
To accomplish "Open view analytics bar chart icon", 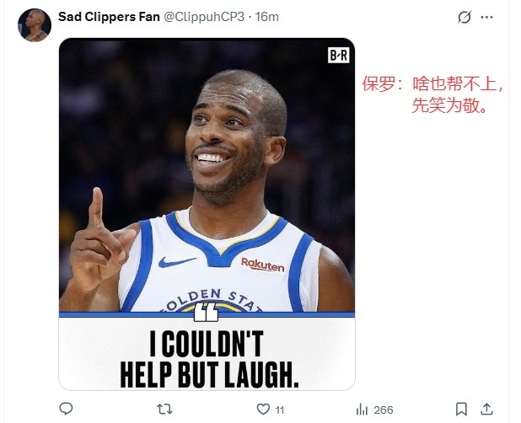I will coord(362,410).
